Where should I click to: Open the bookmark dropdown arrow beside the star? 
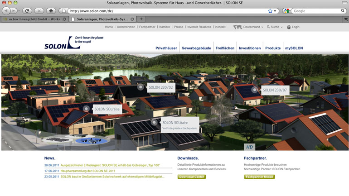coord(275,11)
